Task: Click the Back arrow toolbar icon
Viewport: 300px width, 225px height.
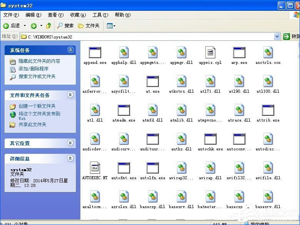Action: coord(7,26)
